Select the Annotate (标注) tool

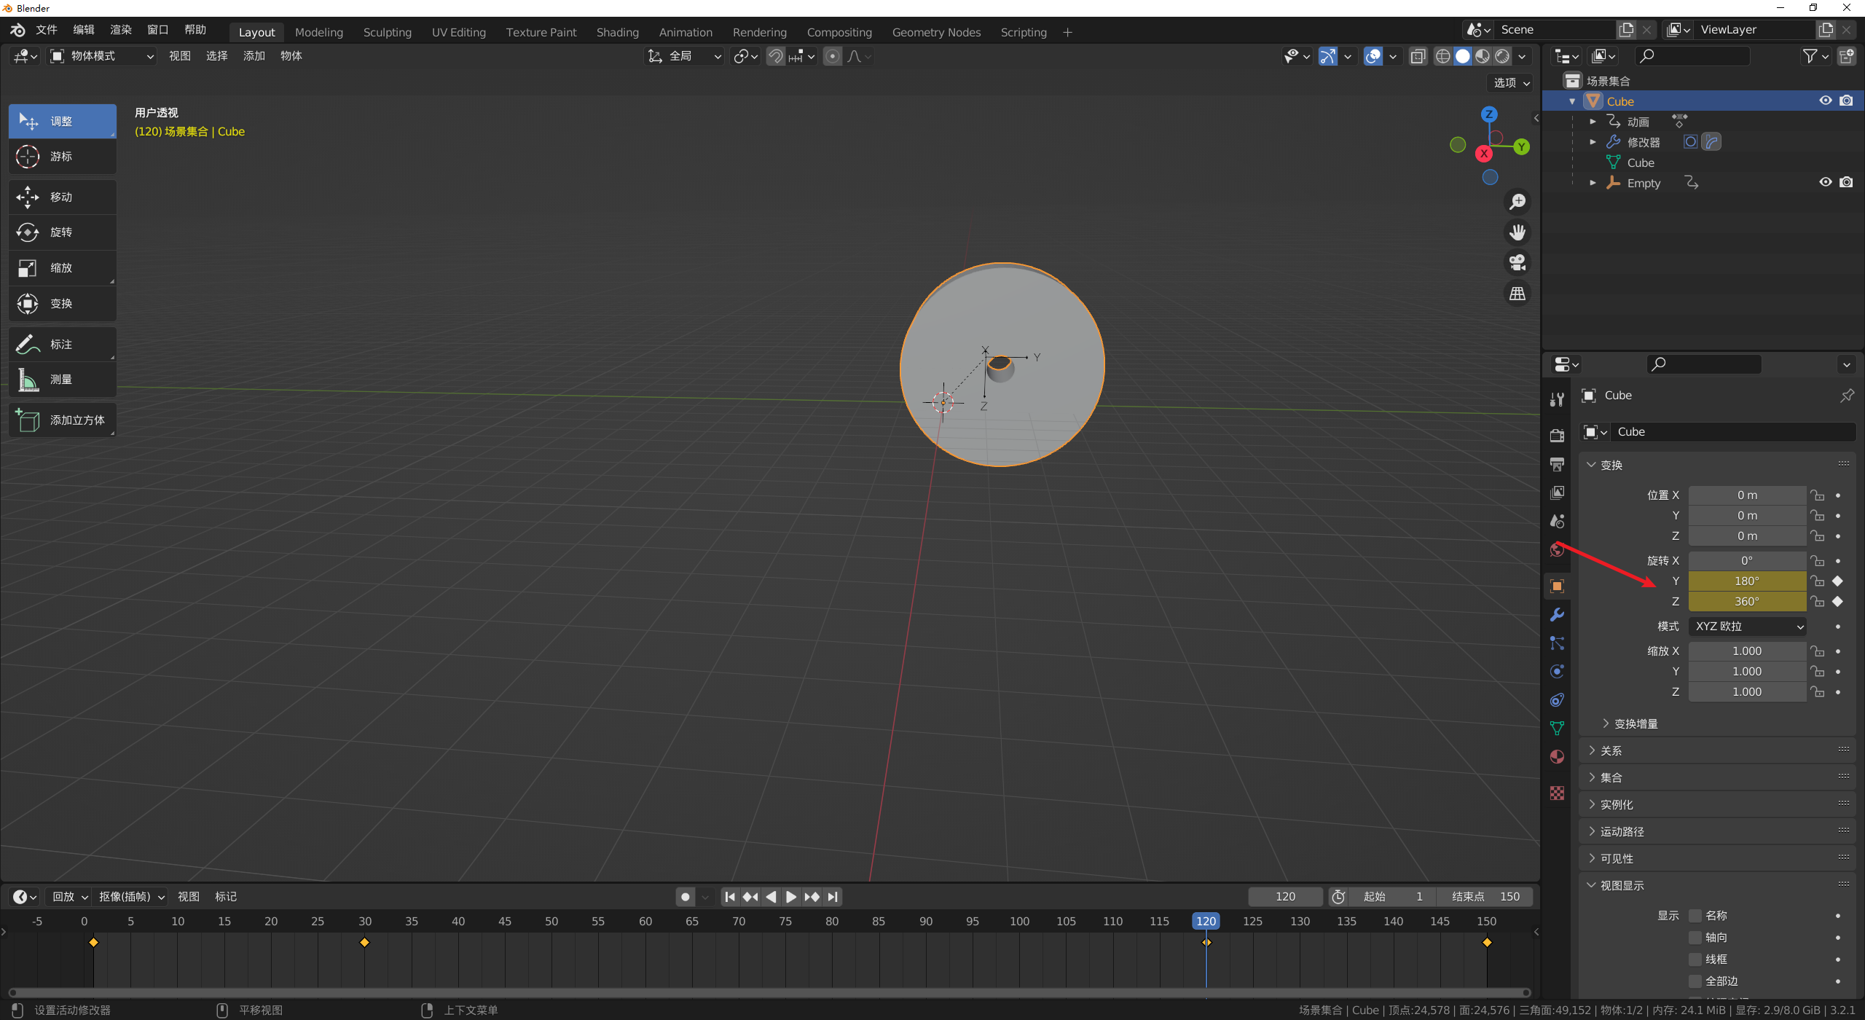coord(62,345)
